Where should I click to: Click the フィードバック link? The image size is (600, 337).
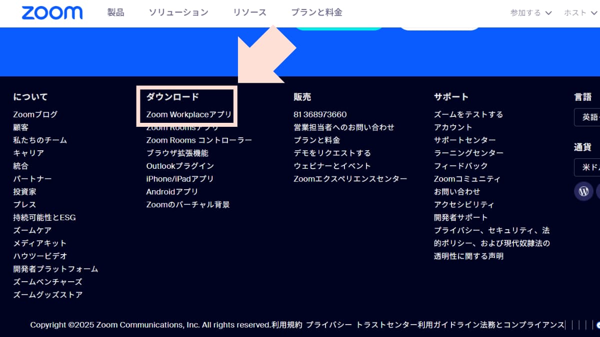click(461, 166)
